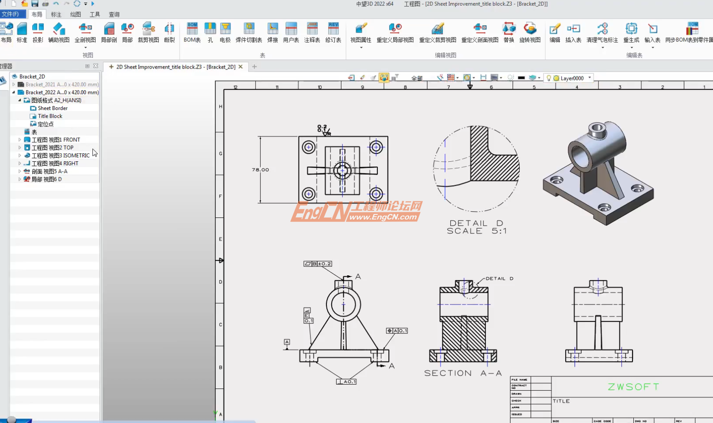Click the 替换 (Replace) icon
The image size is (713, 423).
click(509, 31)
